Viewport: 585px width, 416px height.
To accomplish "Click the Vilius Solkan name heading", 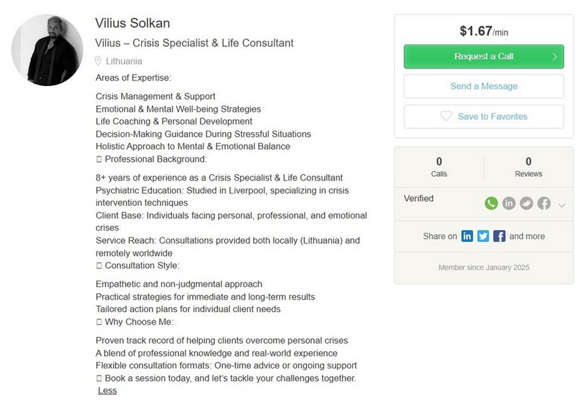I will [133, 23].
